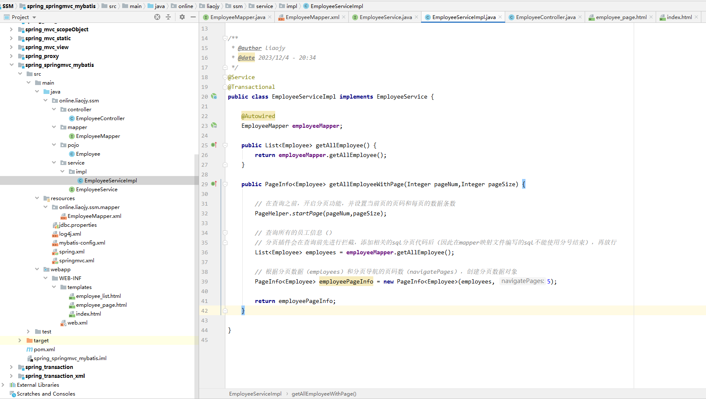
Task: Expand the spring_mvc_scopeObject module
Action: 11,29
